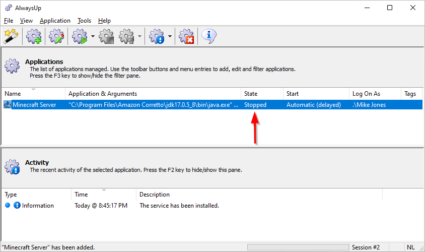This screenshot has width=425, height=252.
Task: Click the Applications pane gear icon
Action: [x=12, y=66]
